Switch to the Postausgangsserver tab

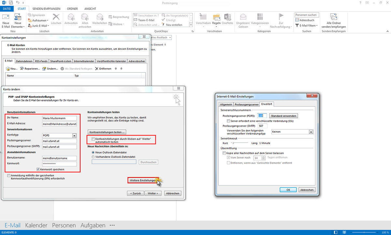pyautogui.click(x=247, y=104)
